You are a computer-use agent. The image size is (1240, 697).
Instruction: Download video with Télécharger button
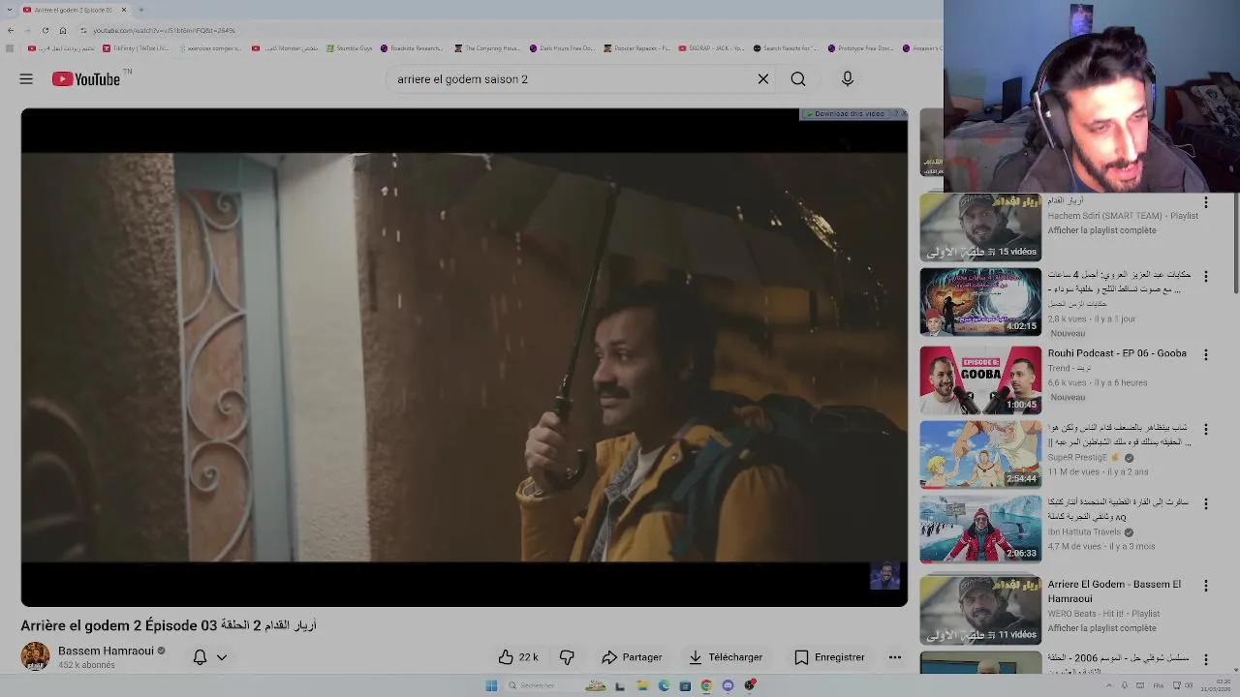pyautogui.click(x=726, y=657)
